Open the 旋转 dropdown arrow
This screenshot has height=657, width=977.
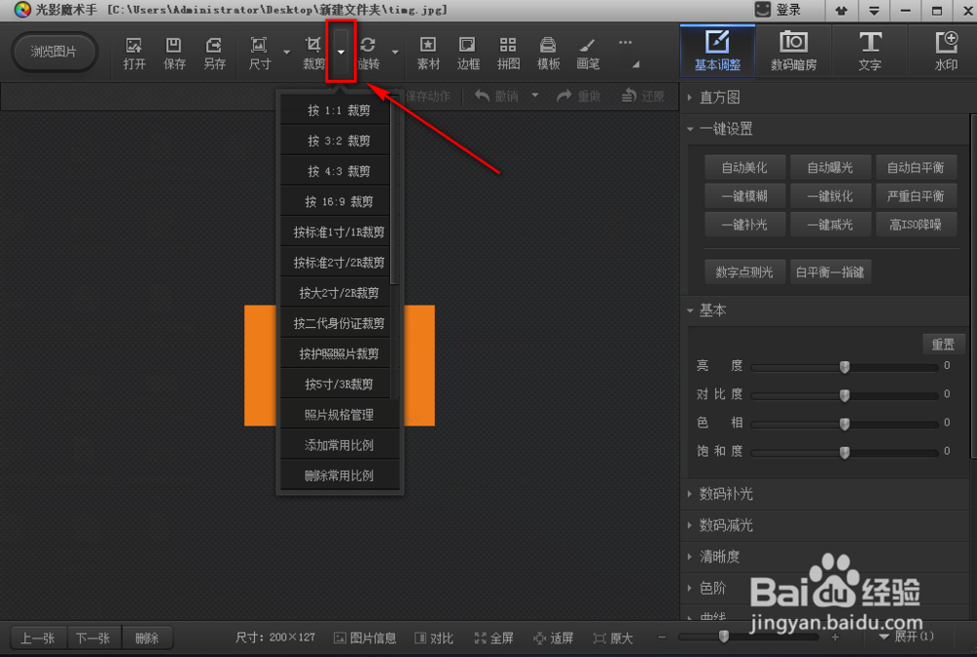coord(395,53)
